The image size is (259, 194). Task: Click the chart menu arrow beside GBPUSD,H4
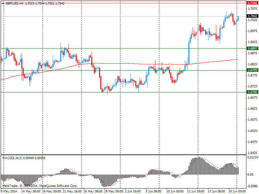tap(3, 4)
